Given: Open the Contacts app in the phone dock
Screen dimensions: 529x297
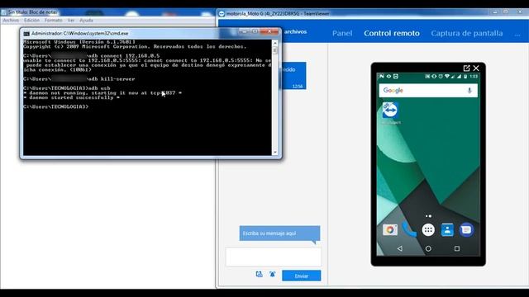Looking at the screenshot, I should pyautogui.click(x=447, y=230).
